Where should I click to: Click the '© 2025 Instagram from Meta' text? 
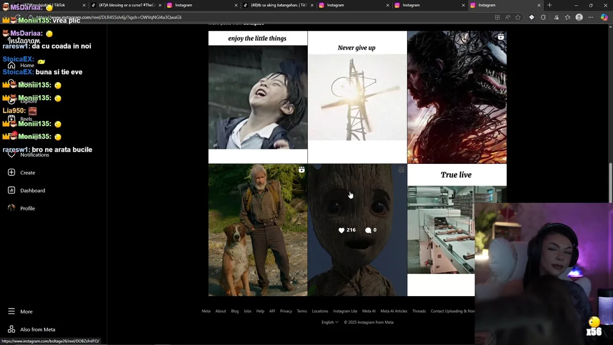[x=369, y=322]
